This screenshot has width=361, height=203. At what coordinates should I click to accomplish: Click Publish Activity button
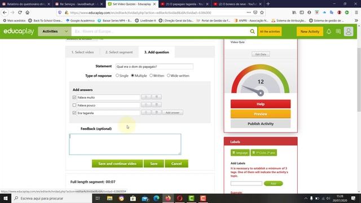pos(261,123)
